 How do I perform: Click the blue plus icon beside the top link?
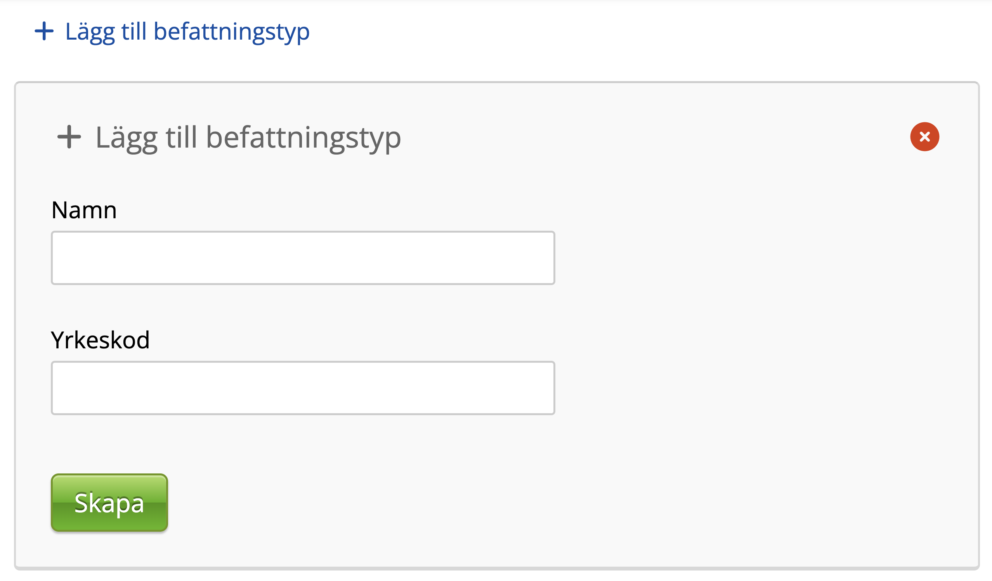coord(44,31)
